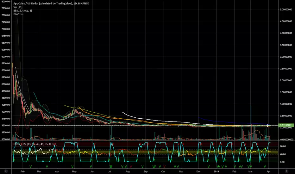This screenshot has width=295, height=174.
Task: Select the Fib Cross indicator legend
Action: pos(18,14)
